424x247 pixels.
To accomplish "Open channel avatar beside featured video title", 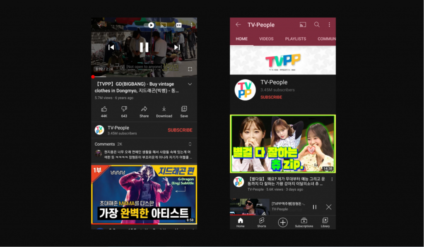I will pos(238,182).
